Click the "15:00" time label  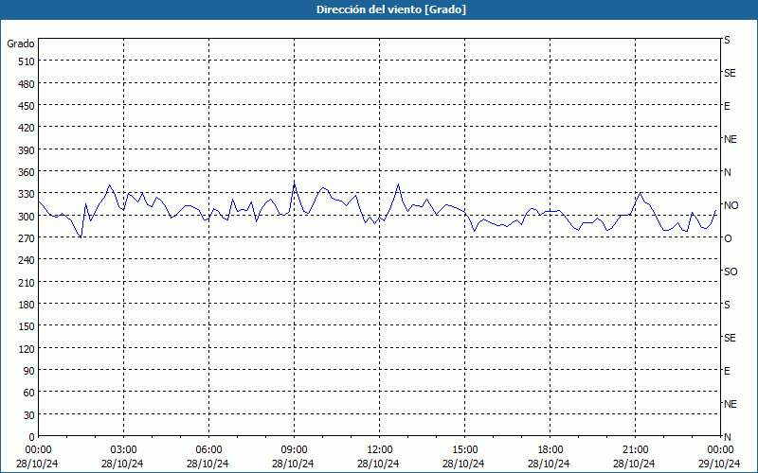click(x=464, y=450)
